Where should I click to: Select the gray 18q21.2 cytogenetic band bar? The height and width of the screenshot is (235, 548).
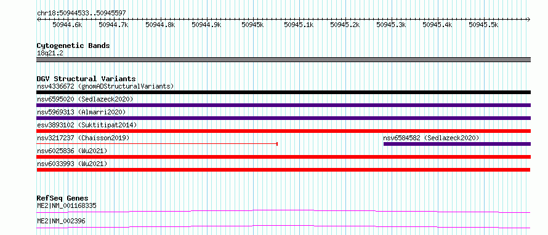click(x=283, y=60)
